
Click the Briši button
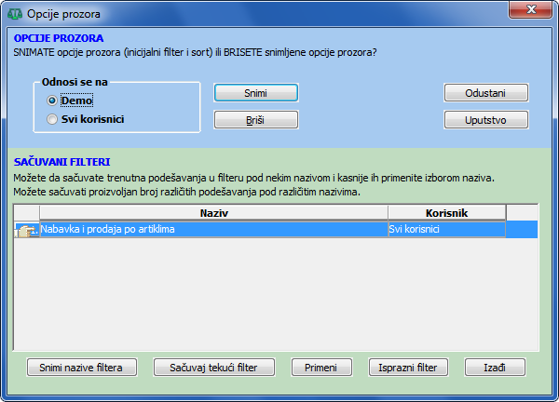pos(256,120)
